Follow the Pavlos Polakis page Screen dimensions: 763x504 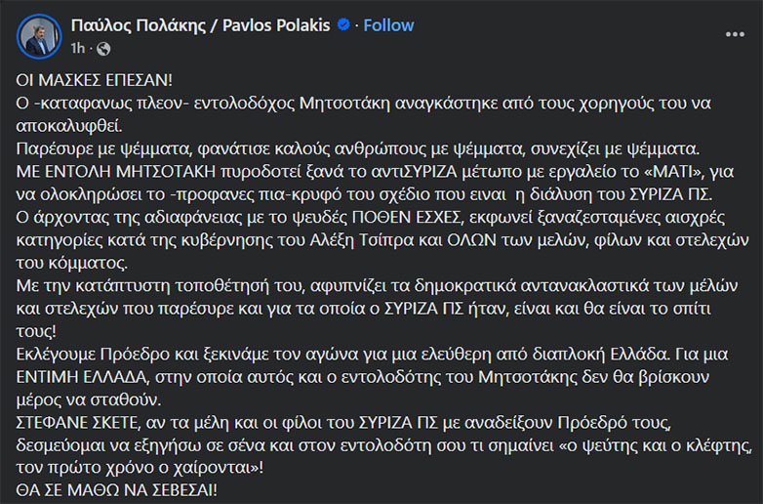pos(388,25)
